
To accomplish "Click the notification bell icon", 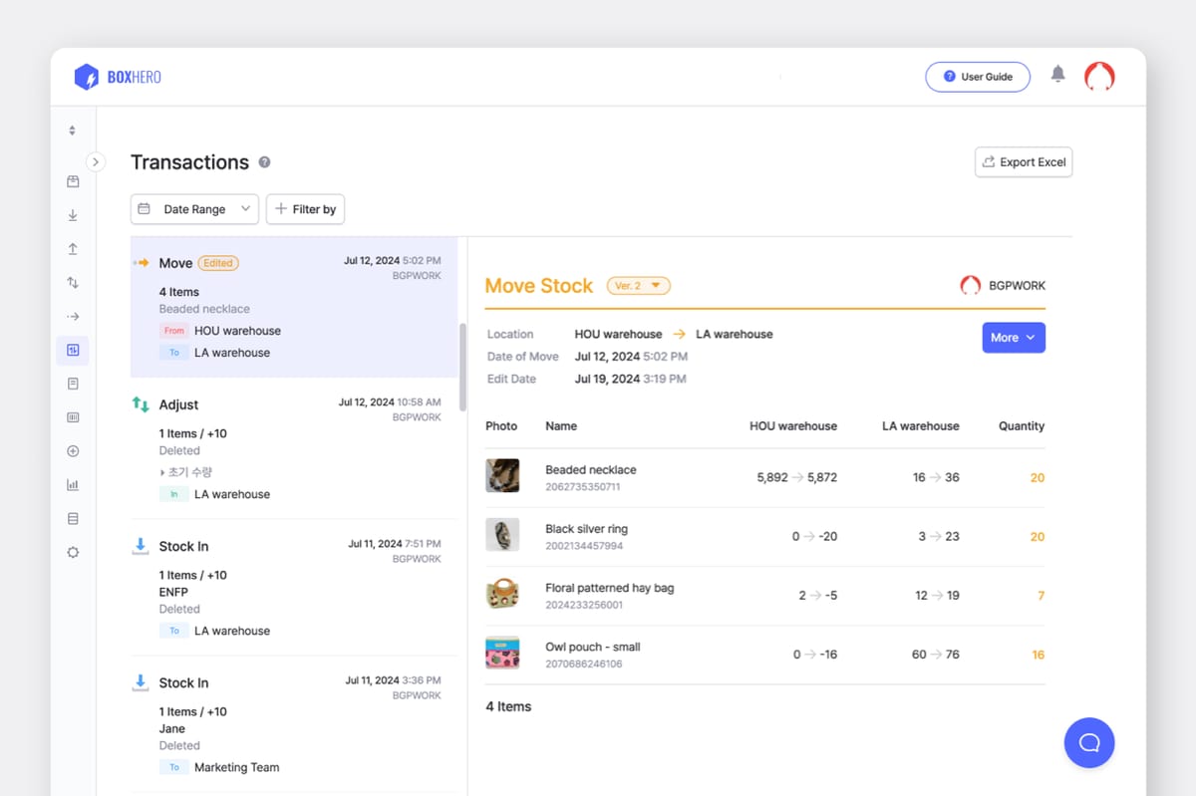I will (1057, 73).
